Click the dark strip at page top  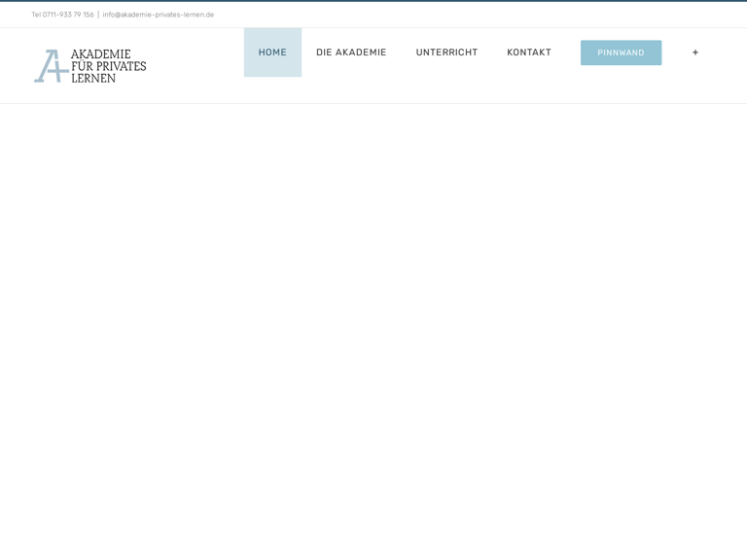(373, 1)
